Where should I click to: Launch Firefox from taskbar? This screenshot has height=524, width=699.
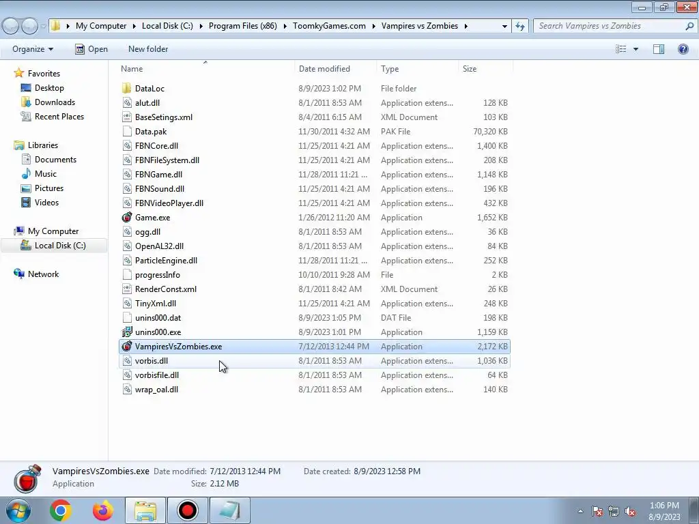[103, 510]
